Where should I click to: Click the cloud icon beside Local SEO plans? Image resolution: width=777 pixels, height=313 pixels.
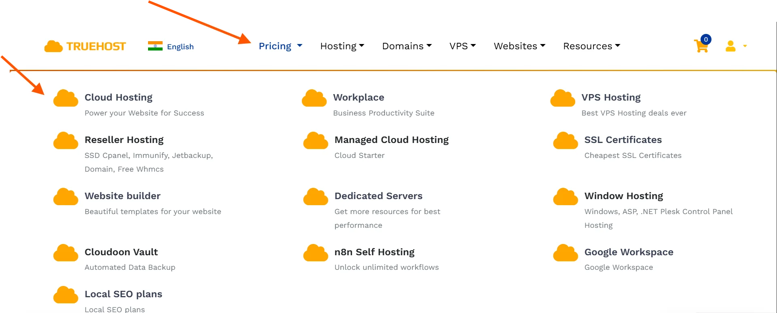pos(66,295)
